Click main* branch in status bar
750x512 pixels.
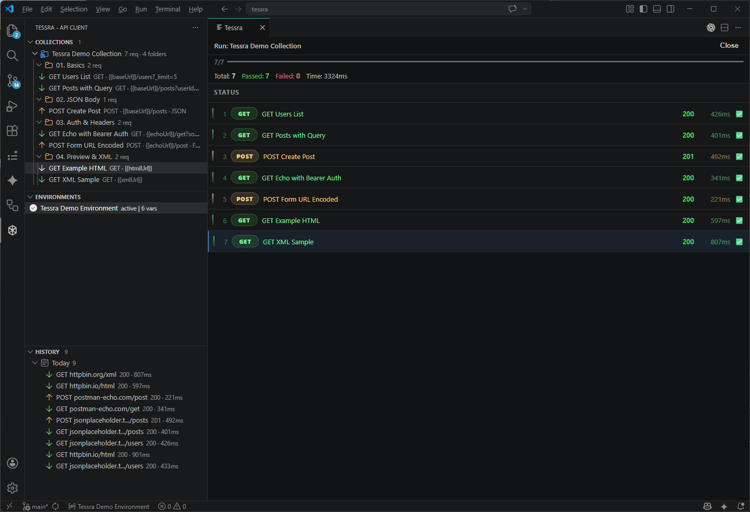(35, 506)
